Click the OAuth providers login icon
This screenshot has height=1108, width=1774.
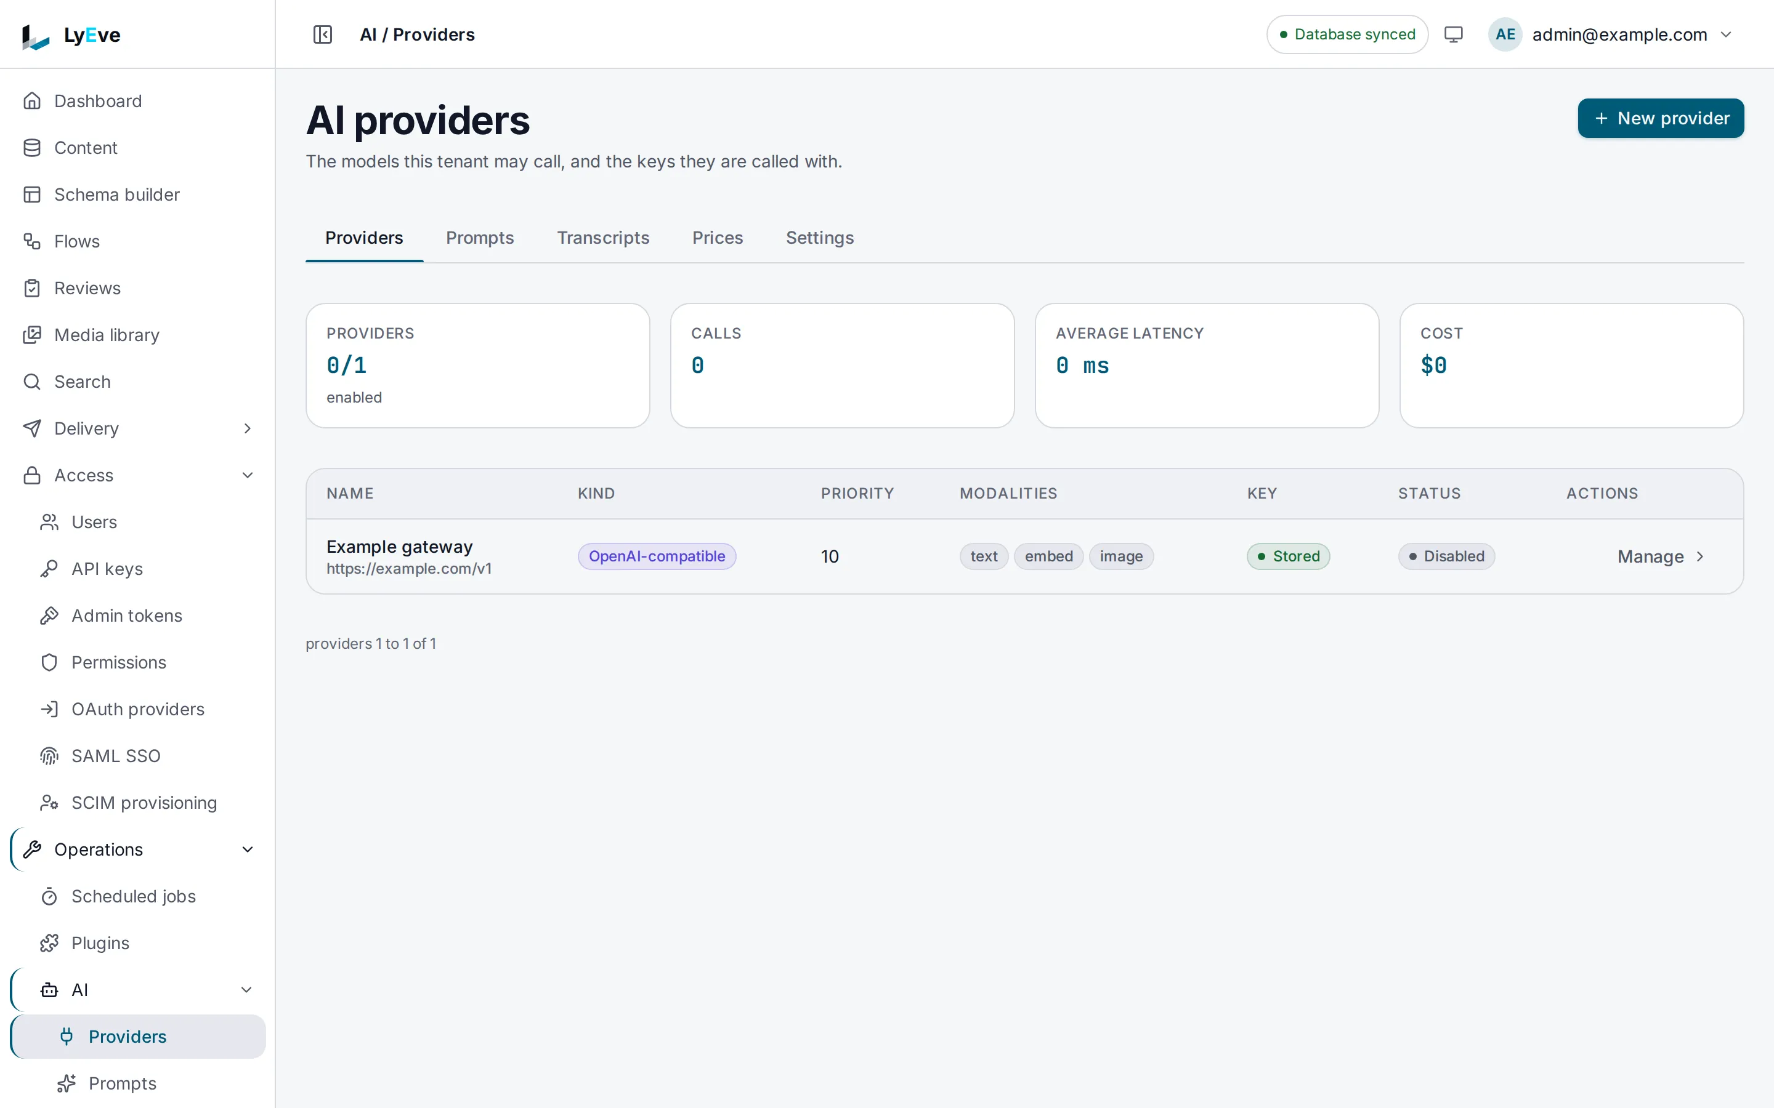(x=49, y=709)
